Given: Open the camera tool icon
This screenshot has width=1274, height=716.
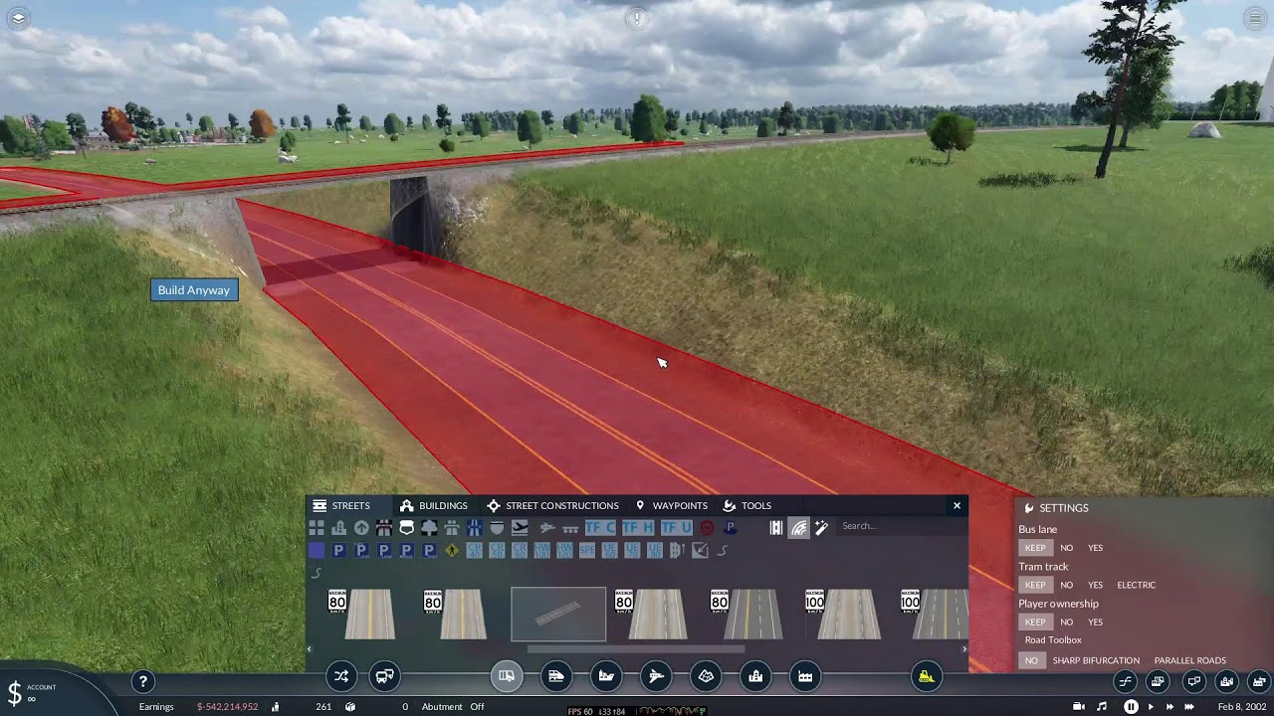Looking at the screenshot, I should (1079, 707).
